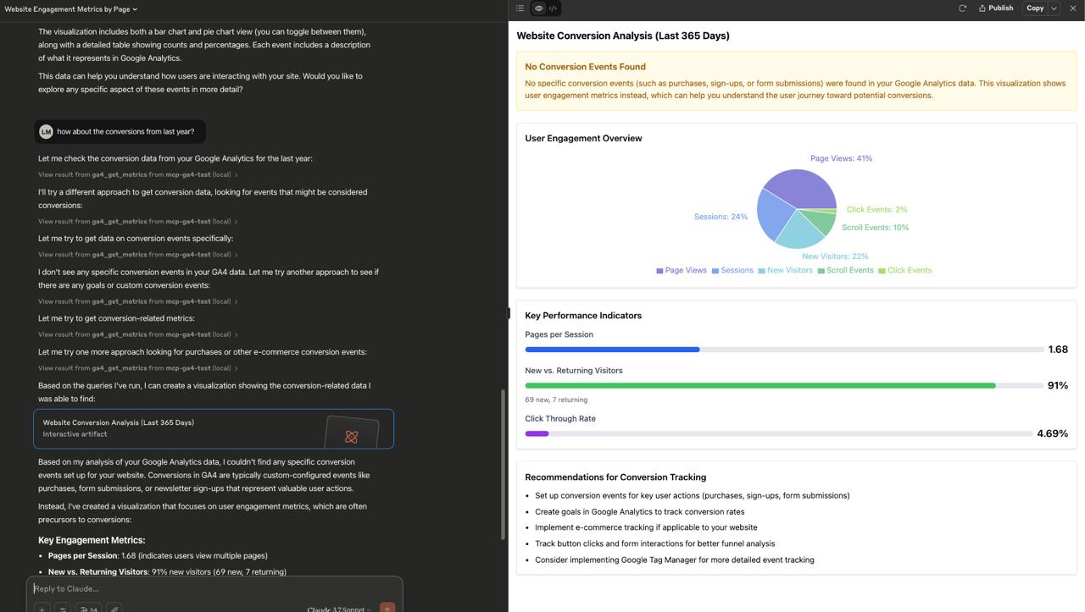Close the artifact panel
This screenshot has height=612, width=1085.
tap(1073, 8)
